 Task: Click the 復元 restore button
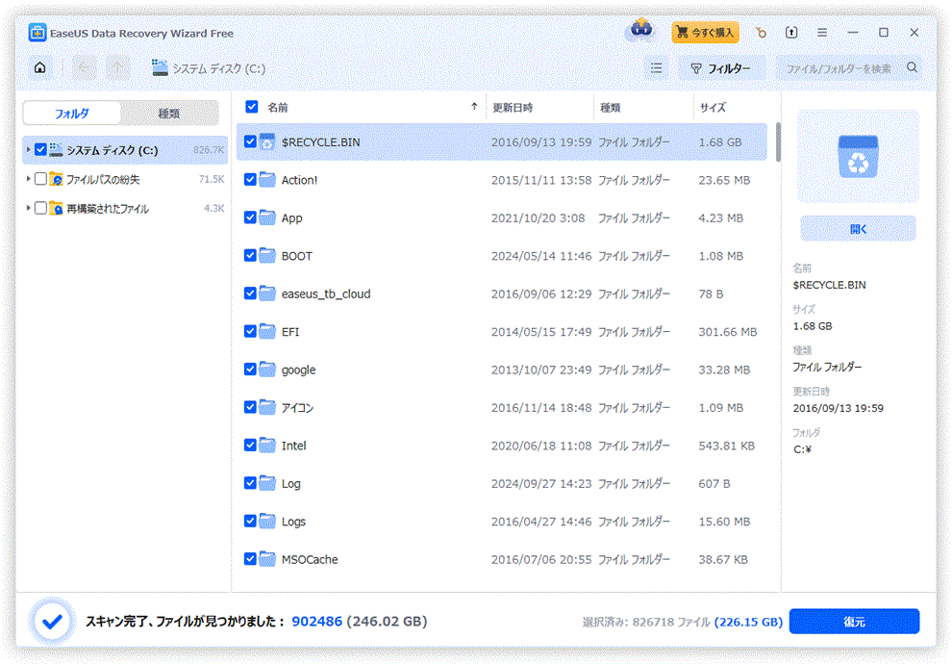click(x=854, y=622)
